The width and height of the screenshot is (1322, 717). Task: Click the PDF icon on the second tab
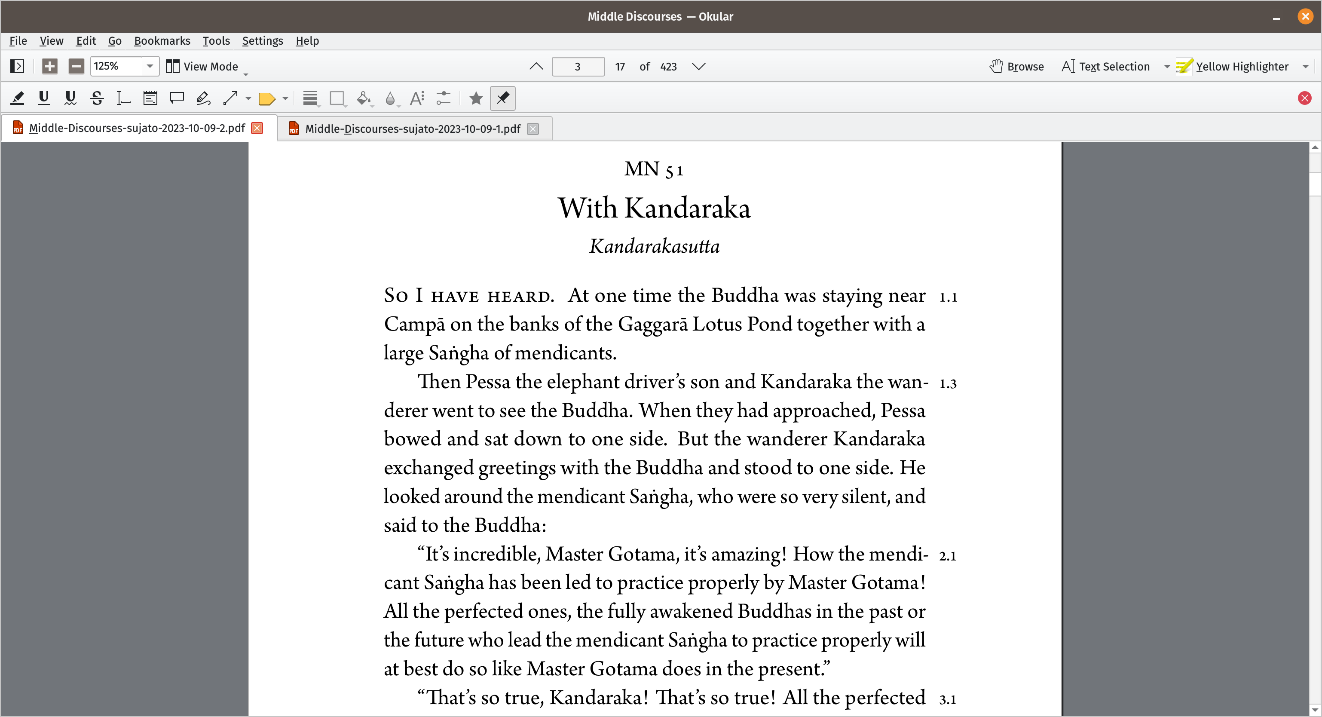(x=294, y=128)
